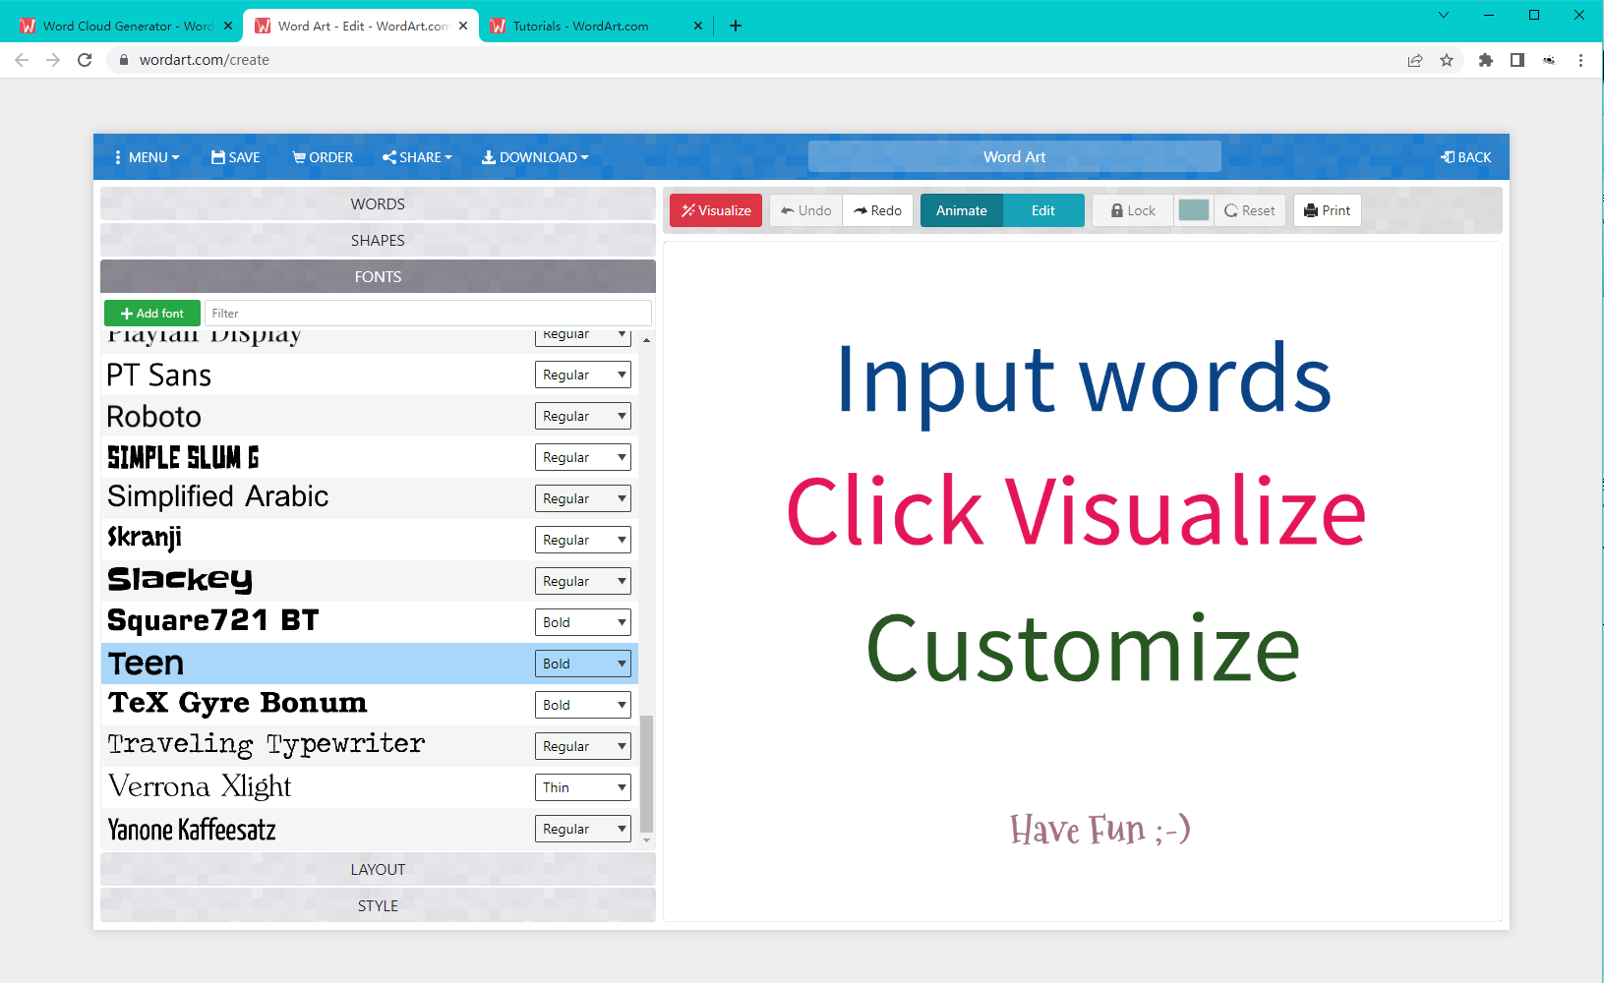Click the Lock button
1604x983 pixels.
tap(1133, 210)
